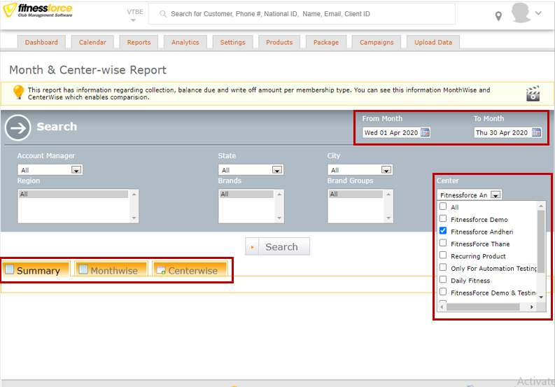Open the profile menu chevron
The height and width of the screenshot is (387, 555).
coord(538,13)
